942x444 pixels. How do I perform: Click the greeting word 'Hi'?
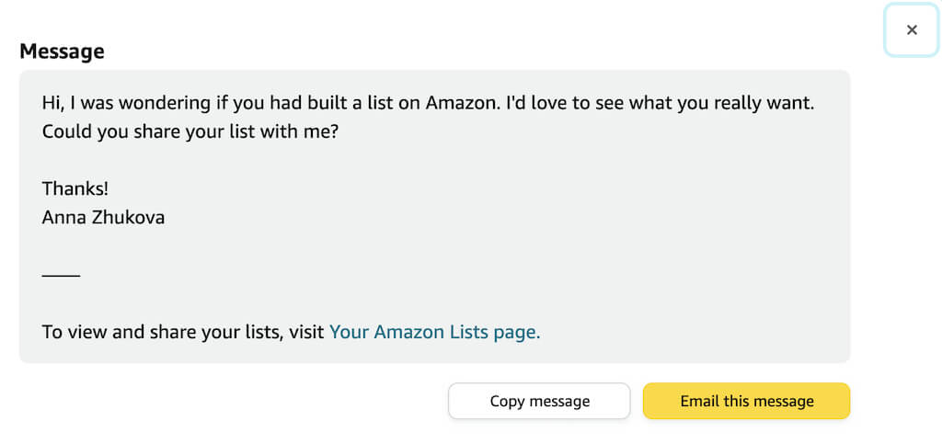pos(52,102)
